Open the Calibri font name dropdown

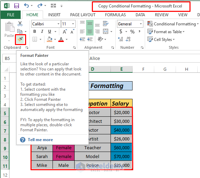pyautogui.click(x=58, y=24)
